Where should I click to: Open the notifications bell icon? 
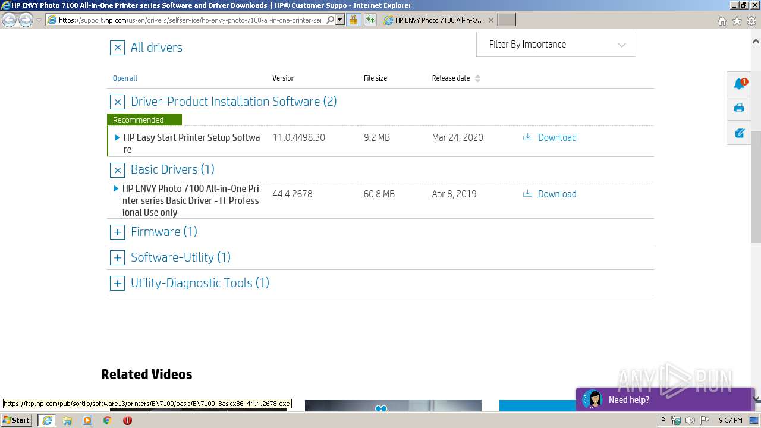(x=740, y=84)
